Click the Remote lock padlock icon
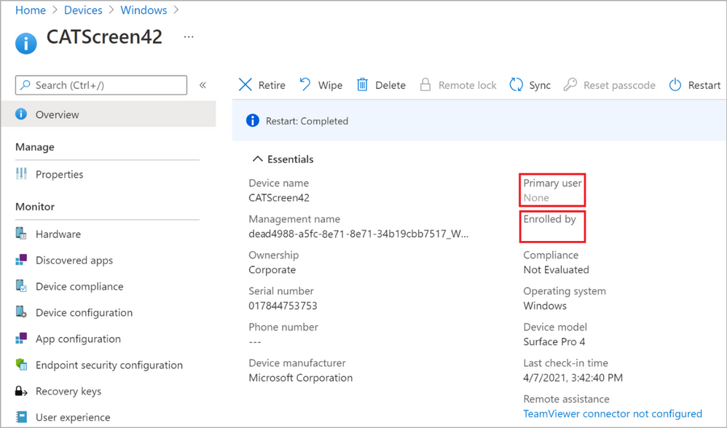The width and height of the screenshot is (727, 428). coord(425,84)
